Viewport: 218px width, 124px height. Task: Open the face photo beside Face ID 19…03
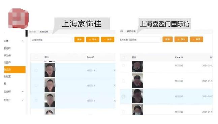pyautogui.click(x=137, y=81)
